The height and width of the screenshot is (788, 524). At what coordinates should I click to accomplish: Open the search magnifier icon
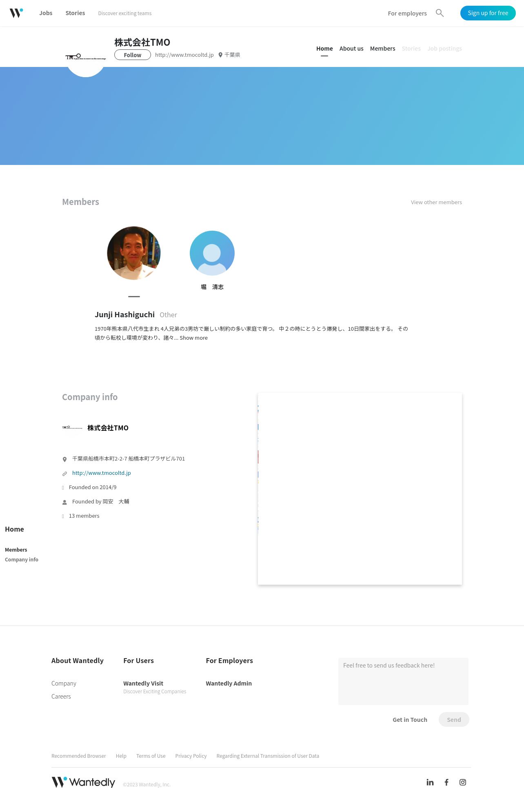pyautogui.click(x=440, y=13)
